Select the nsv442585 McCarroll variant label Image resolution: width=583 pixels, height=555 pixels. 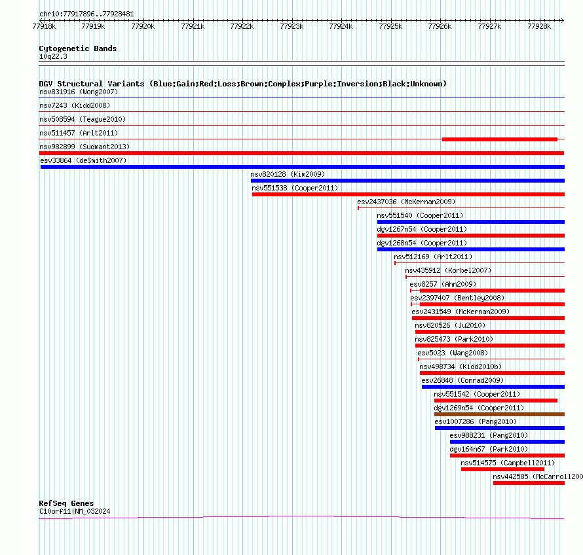click(538, 476)
